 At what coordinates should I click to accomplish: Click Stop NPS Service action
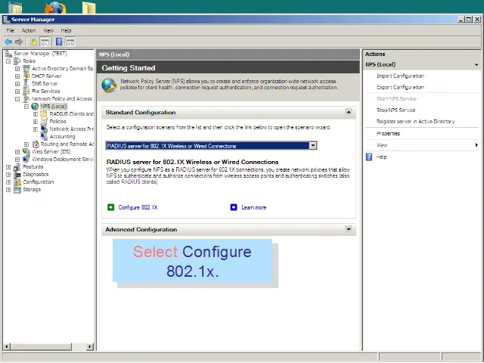[396, 110]
